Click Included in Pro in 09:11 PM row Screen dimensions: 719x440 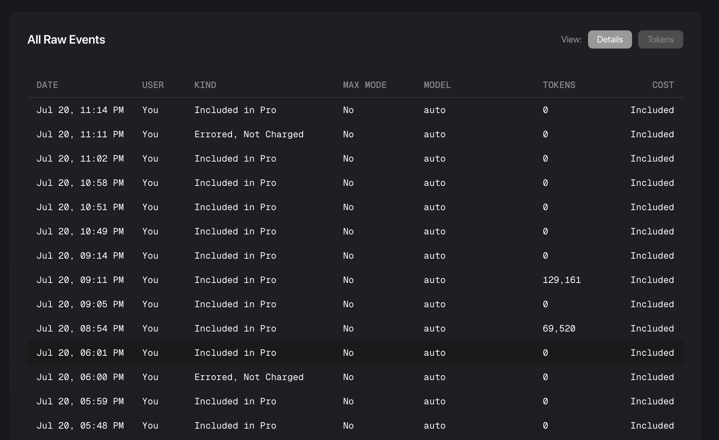pyautogui.click(x=235, y=280)
